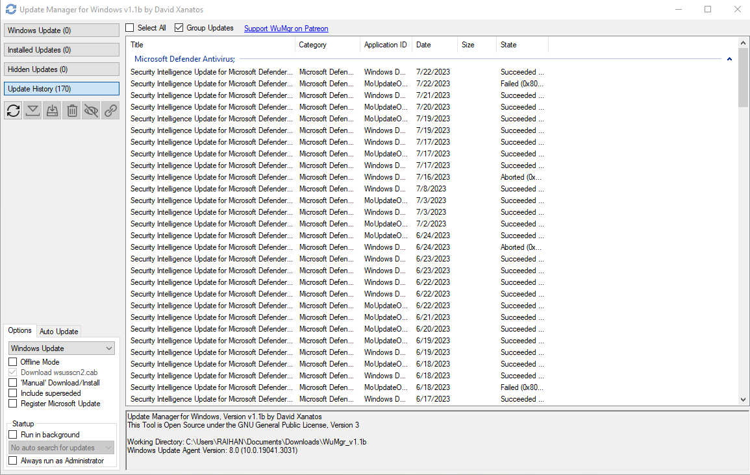This screenshot has height=475, width=750.
Task: Select the Update History (170) button
Action: click(x=62, y=89)
